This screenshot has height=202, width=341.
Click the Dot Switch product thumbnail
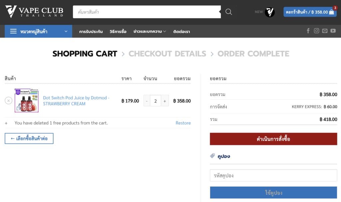pos(27,100)
